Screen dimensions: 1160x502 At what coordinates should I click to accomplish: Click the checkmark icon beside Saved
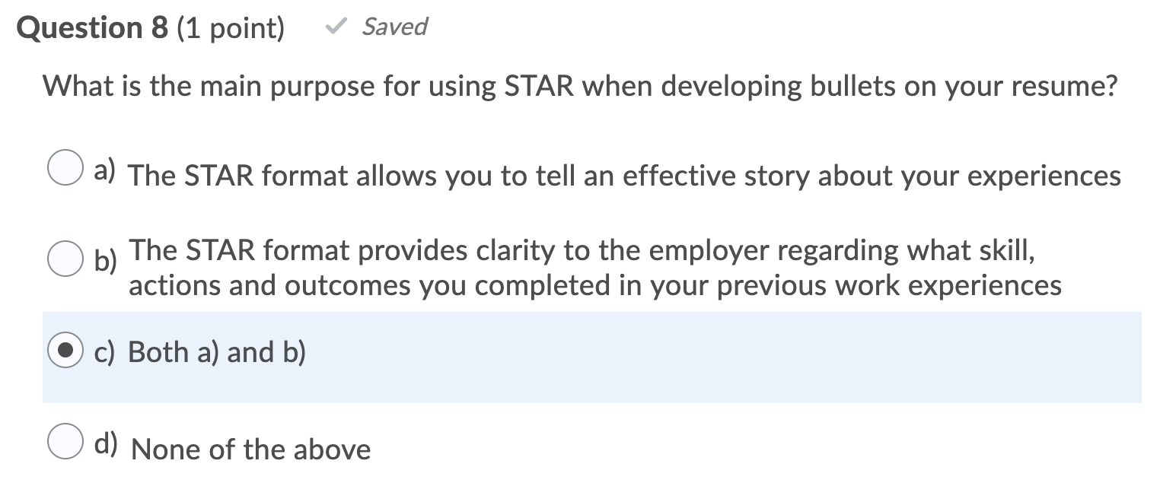point(336,27)
